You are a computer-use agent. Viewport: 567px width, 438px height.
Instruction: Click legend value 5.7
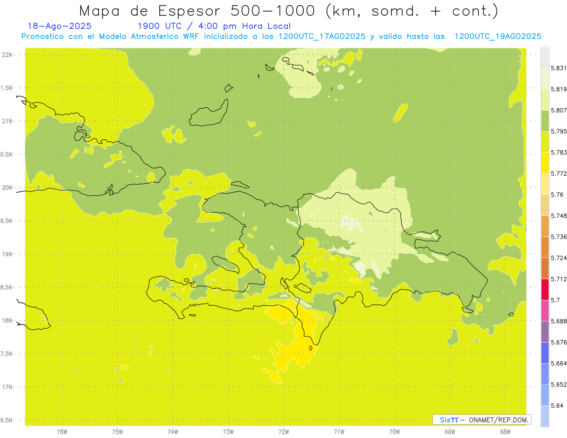(x=555, y=300)
